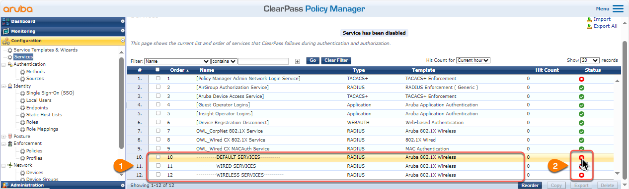Open the contains operator dropdown

[x=224, y=61]
